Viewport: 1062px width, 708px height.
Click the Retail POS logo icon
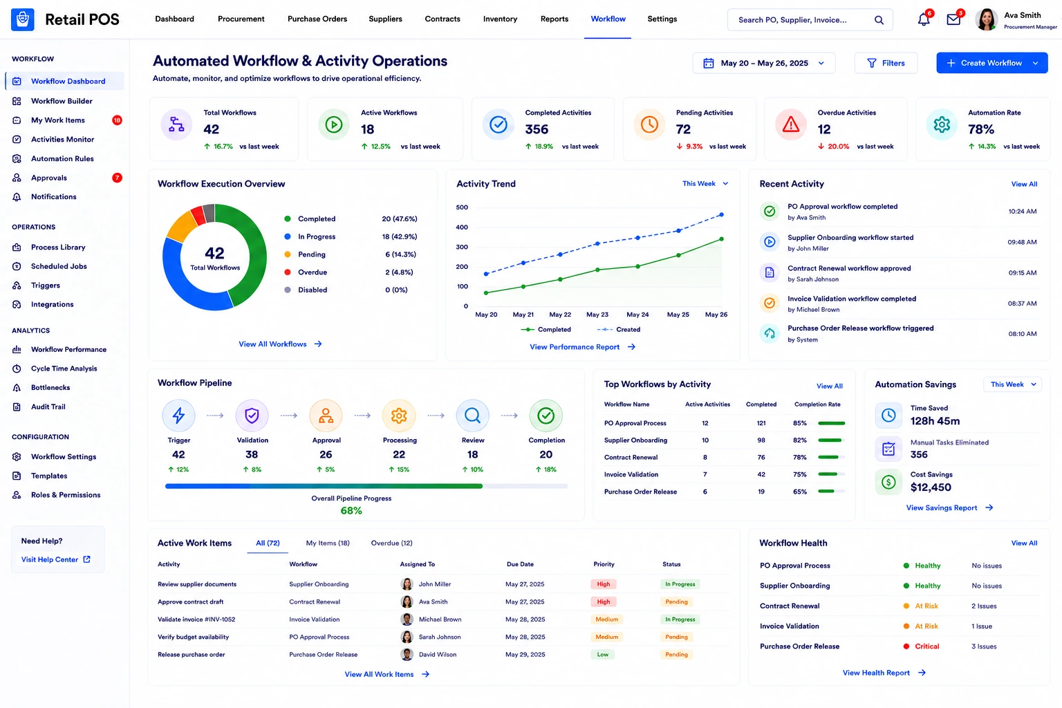point(23,19)
